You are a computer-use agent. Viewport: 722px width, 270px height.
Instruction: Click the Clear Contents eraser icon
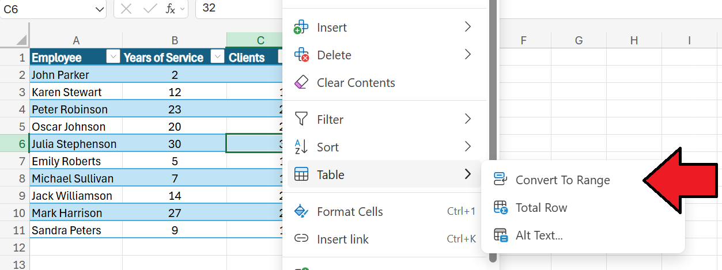pos(301,83)
